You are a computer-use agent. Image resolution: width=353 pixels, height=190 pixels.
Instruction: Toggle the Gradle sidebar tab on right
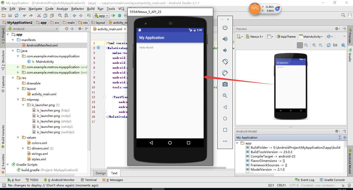[350, 55]
